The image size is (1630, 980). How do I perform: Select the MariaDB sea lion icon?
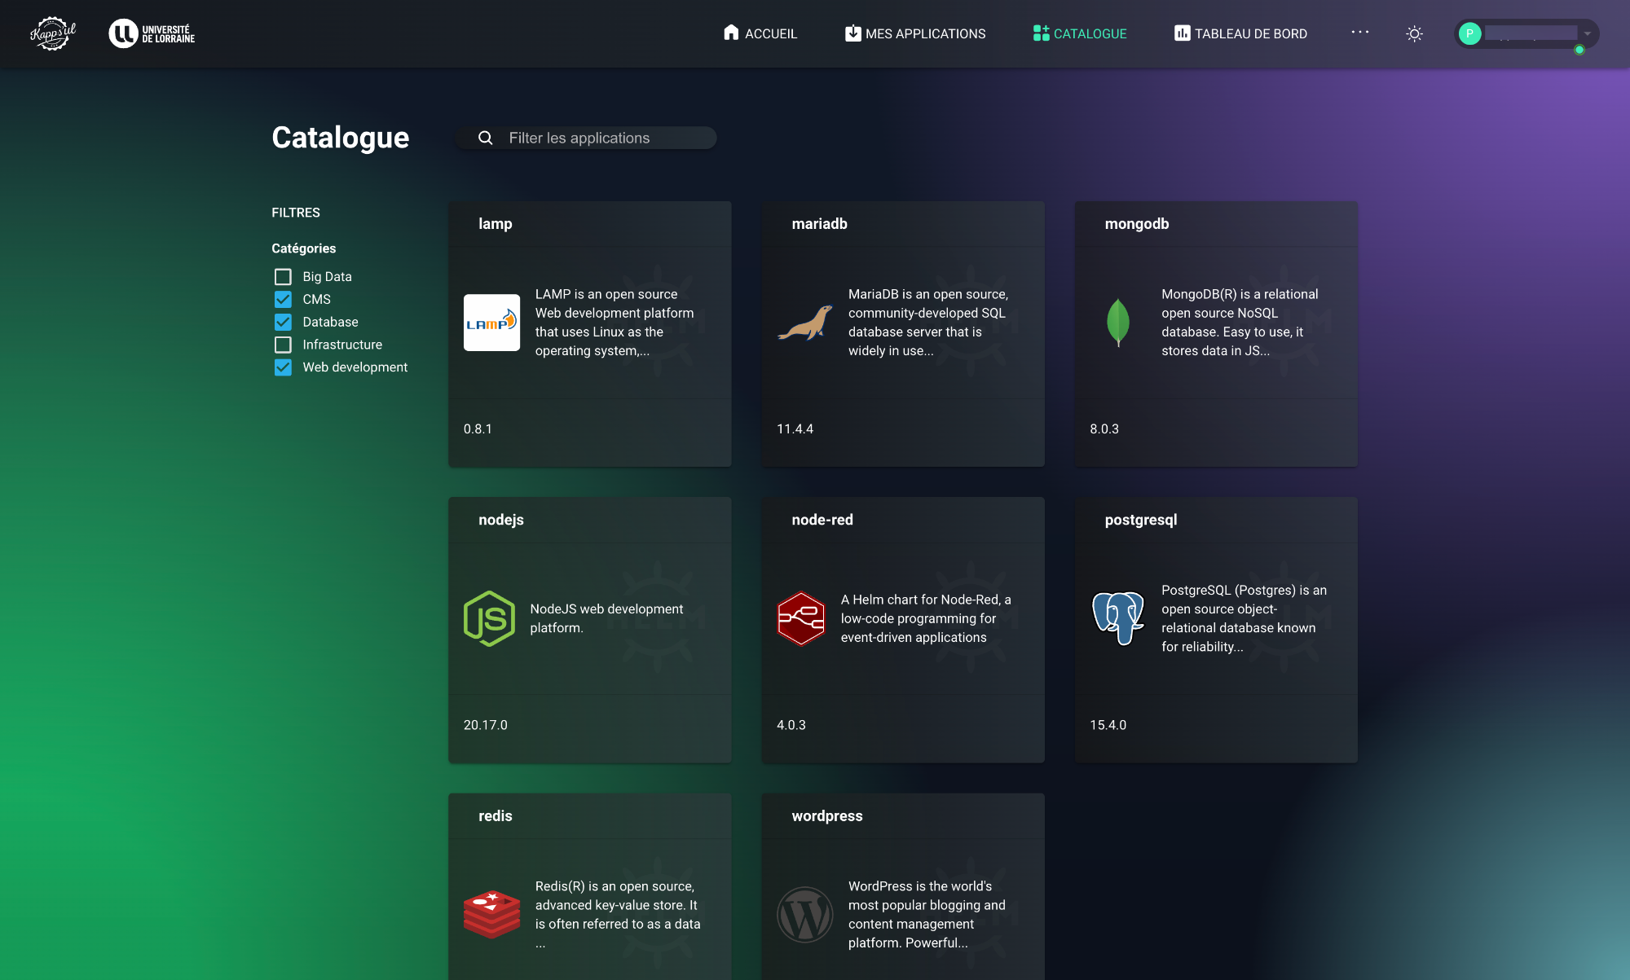click(x=804, y=323)
